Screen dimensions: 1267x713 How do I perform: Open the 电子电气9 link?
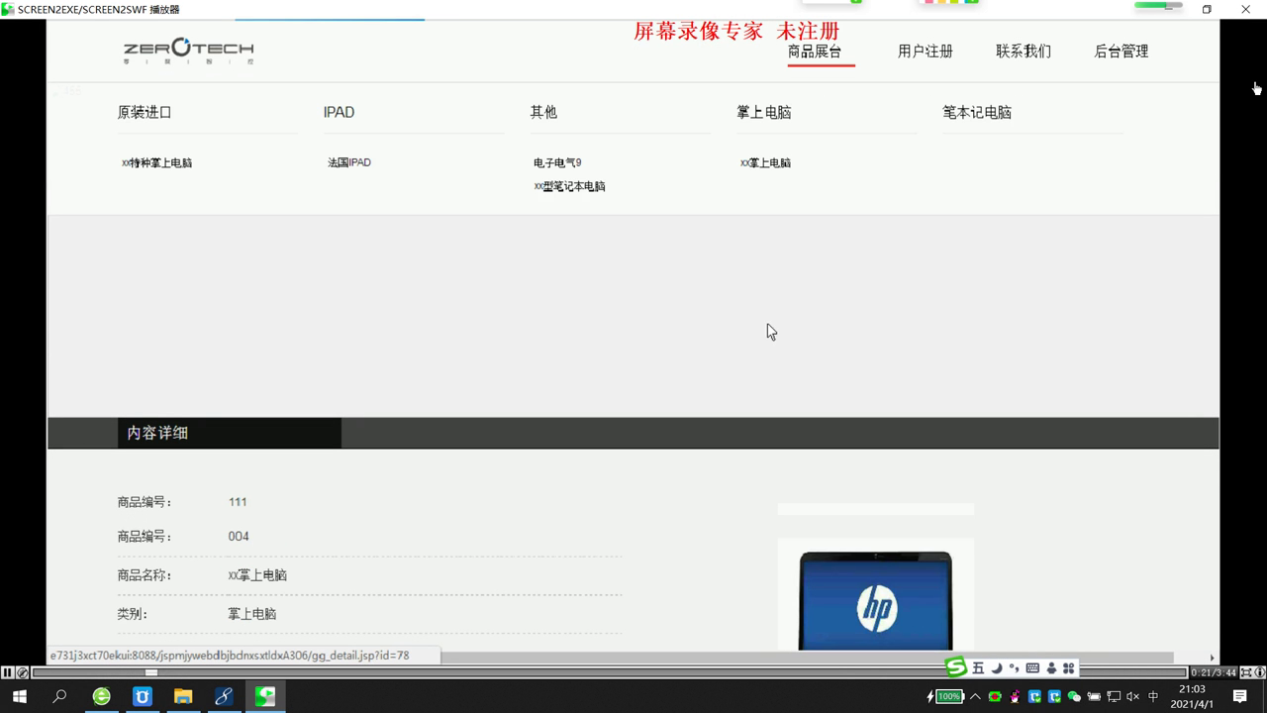pyautogui.click(x=557, y=162)
